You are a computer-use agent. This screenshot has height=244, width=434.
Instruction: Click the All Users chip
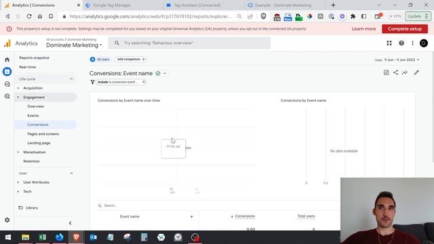(100, 60)
